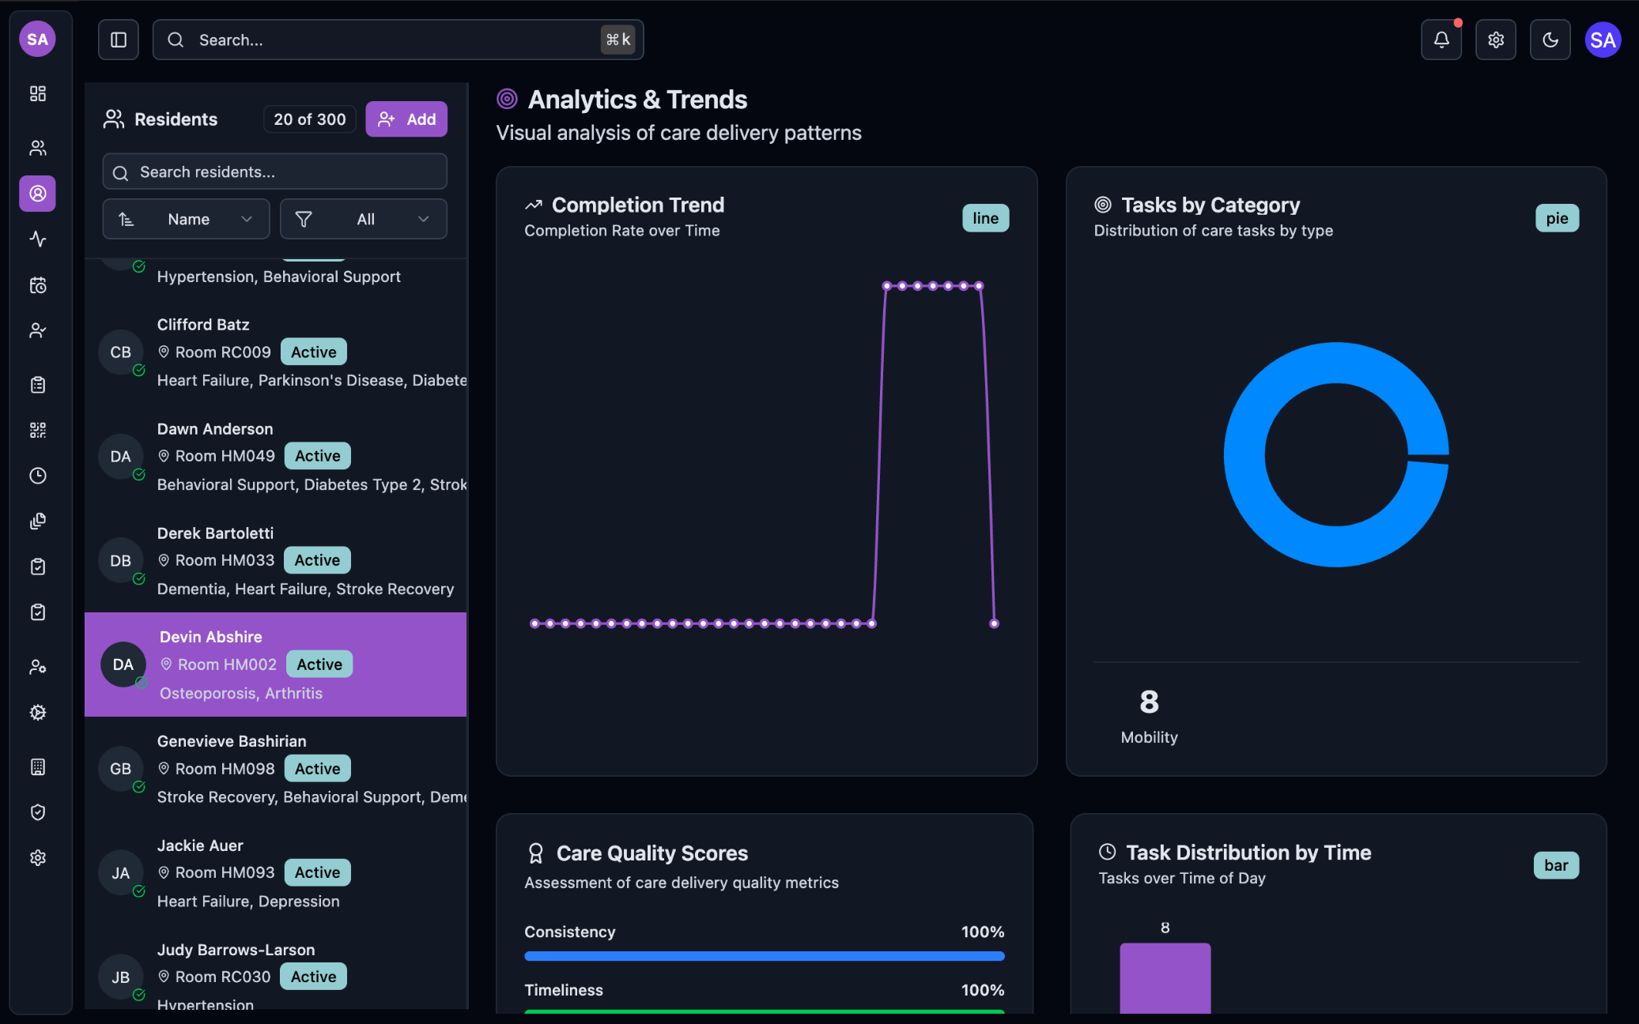Screen dimensions: 1639x1024
Task: Select the highlighted resident profile sidebar icon
Action: click(x=37, y=194)
